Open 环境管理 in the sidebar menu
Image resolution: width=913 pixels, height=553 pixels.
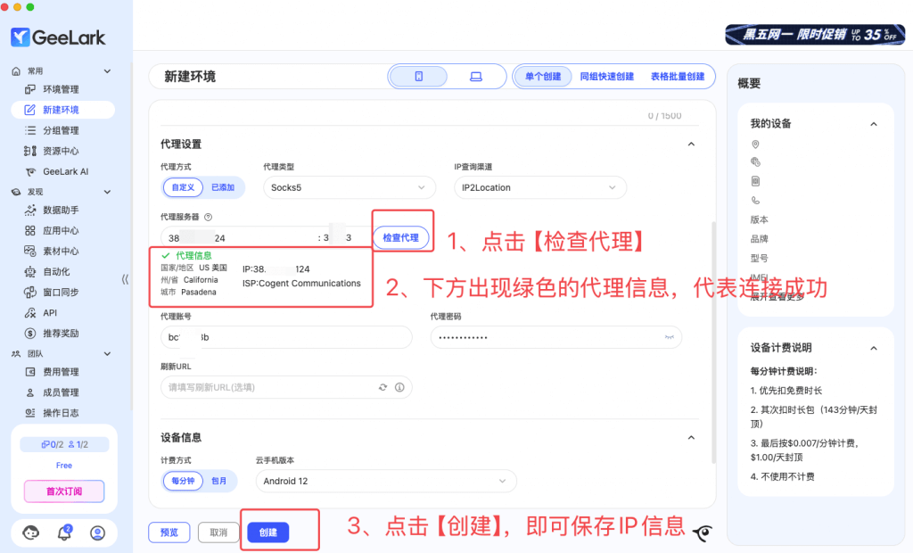pyautogui.click(x=61, y=89)
